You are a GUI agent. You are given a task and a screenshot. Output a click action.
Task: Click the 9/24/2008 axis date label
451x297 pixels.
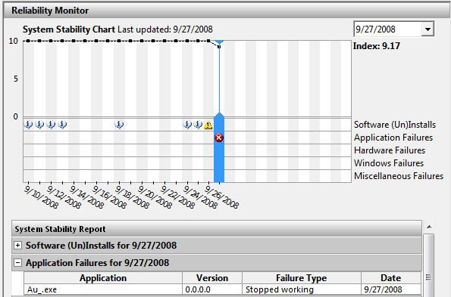[x=200, y=197]
